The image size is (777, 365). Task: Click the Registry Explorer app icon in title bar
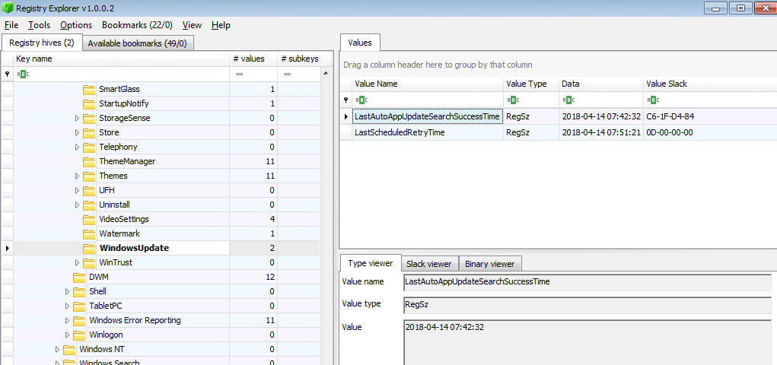click(x=7, y=8)
